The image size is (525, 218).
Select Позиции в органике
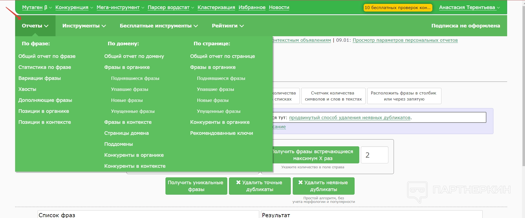point(44,111)
